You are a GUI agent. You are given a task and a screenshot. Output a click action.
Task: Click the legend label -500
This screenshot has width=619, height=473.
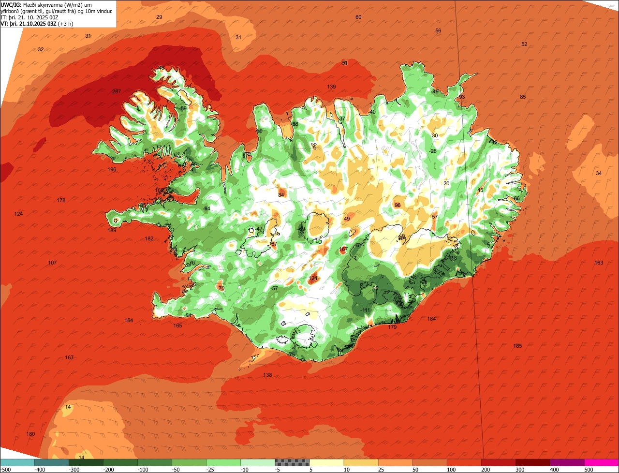tap(6, 470)
